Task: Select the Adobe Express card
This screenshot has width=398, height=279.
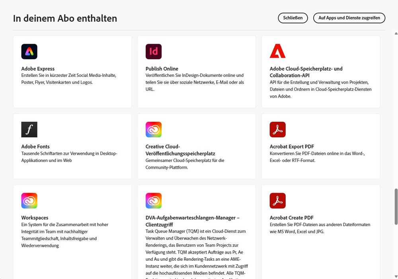Action: click(72, 72)
